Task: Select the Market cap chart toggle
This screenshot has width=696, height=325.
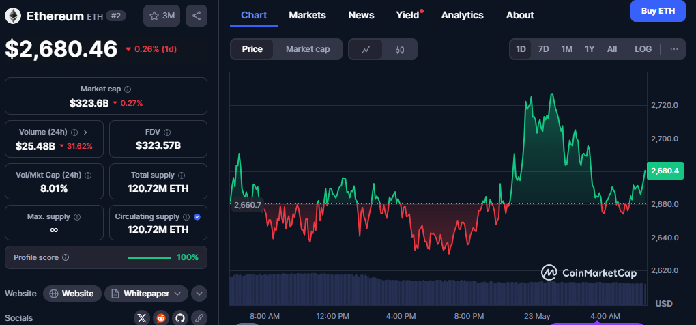Action: pyautogui.click(x=308, y=49)
